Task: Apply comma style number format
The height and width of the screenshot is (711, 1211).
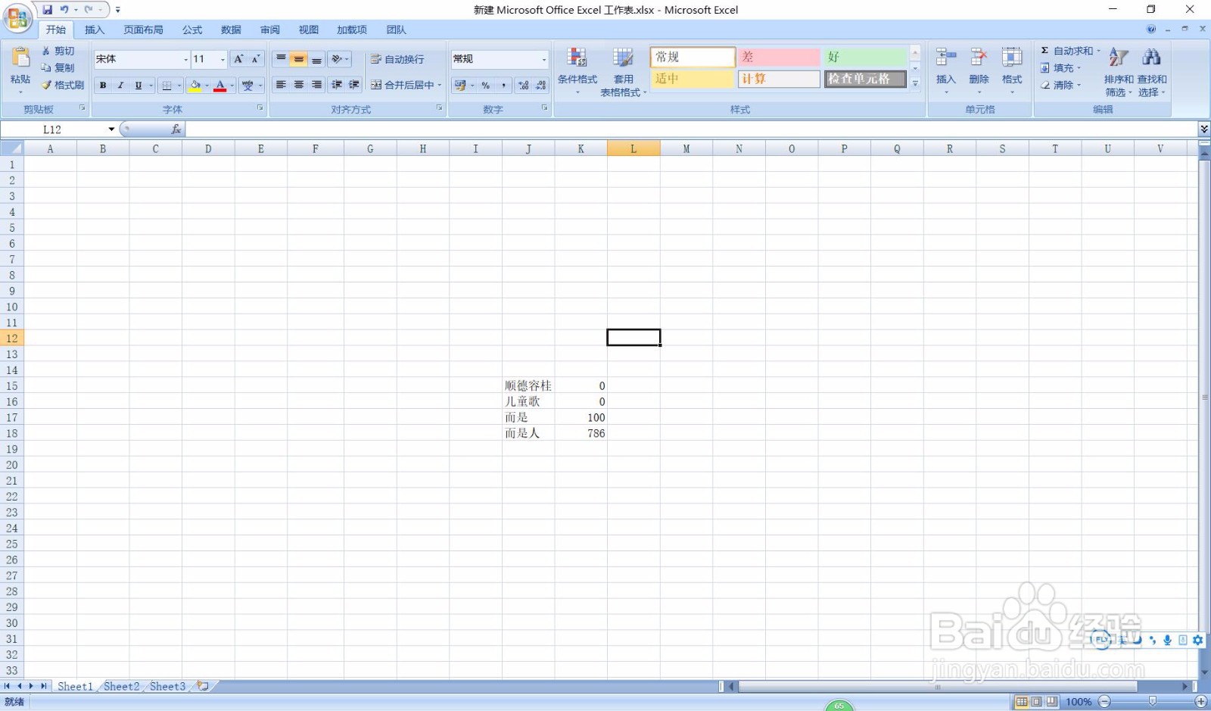Action: pyautogui.click(x=504, y=86)
